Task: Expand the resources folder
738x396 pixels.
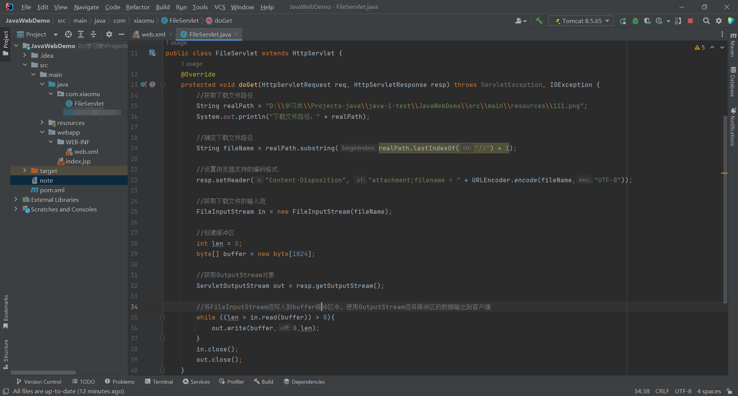Action: 42,123
